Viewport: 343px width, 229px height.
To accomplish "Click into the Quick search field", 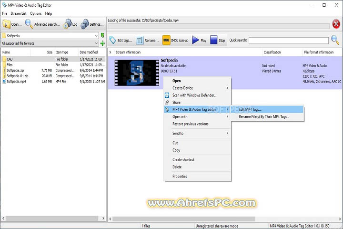I will pos(289,41).
